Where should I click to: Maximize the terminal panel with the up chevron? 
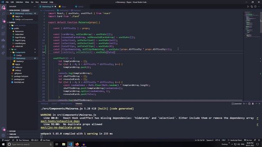(256, 104)
